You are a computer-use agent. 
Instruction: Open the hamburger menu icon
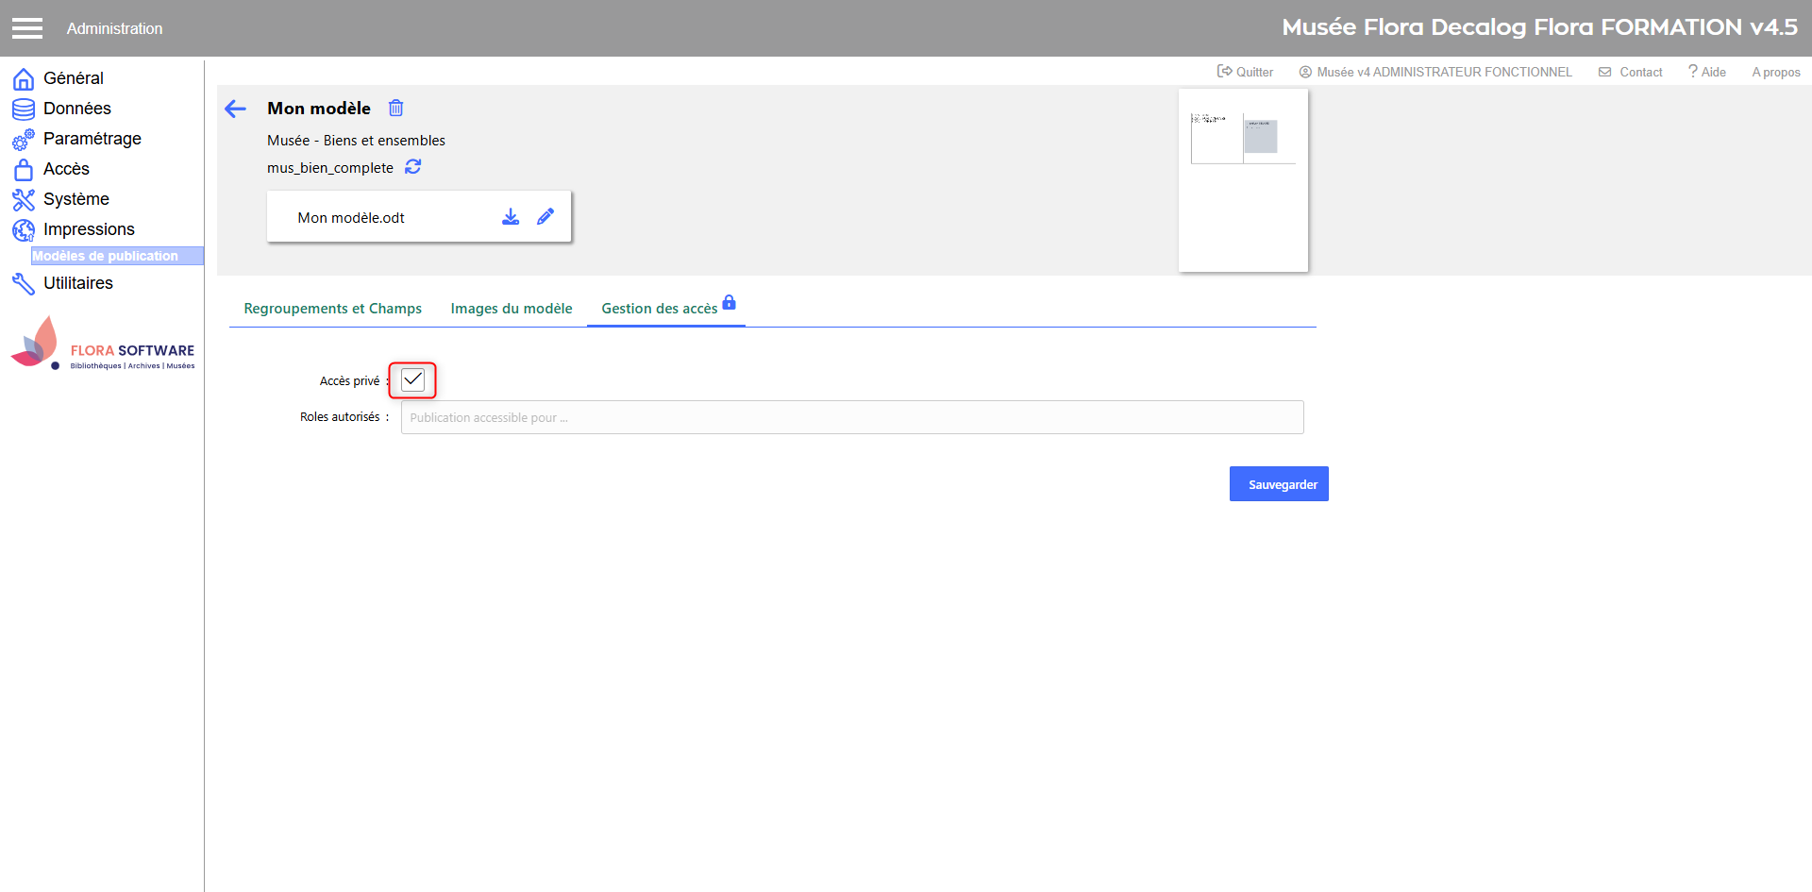tap(27, 28)
